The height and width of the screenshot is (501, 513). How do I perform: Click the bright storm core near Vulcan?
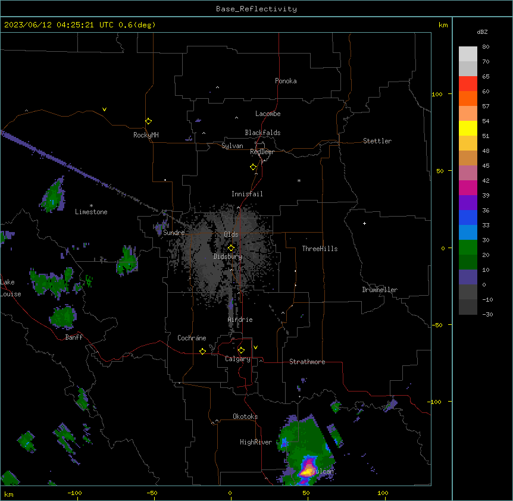pos(307,471)
